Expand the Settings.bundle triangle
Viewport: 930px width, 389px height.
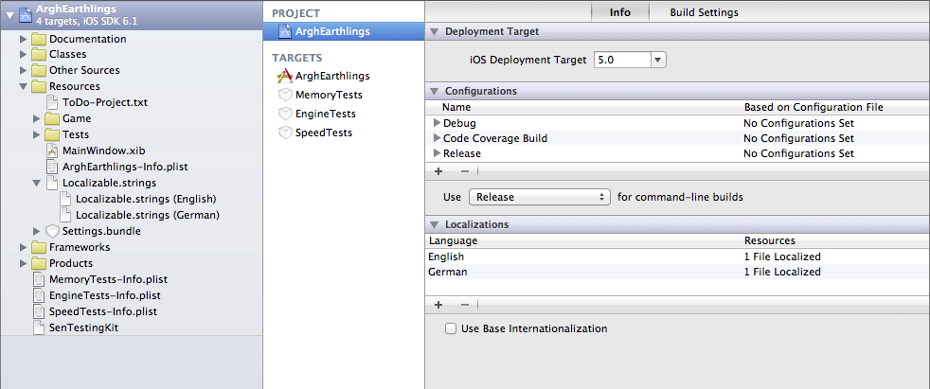pyautogui.click(x=37, y=231)
